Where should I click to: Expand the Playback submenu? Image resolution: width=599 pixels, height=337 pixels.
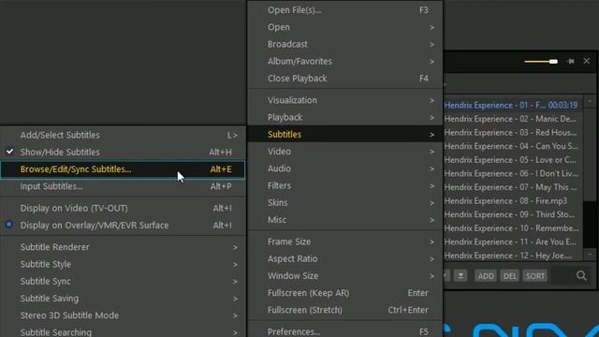[x=345, y=117]
